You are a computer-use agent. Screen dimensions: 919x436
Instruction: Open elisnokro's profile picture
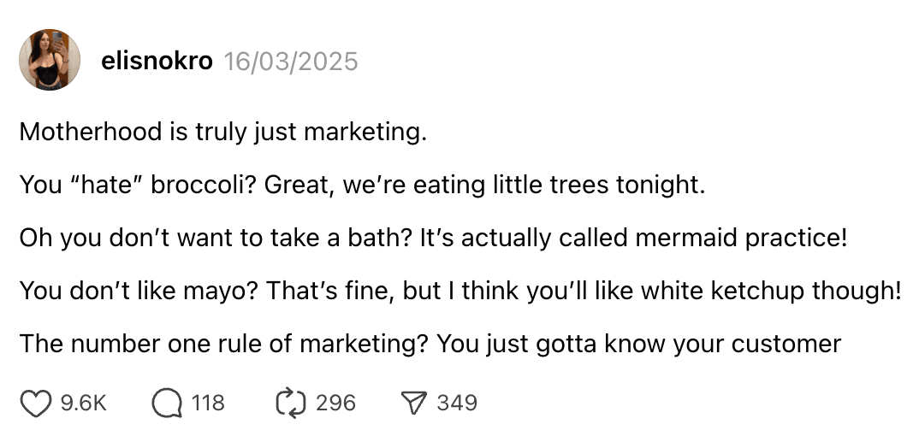pyautogui.click(x=50, y=60)
